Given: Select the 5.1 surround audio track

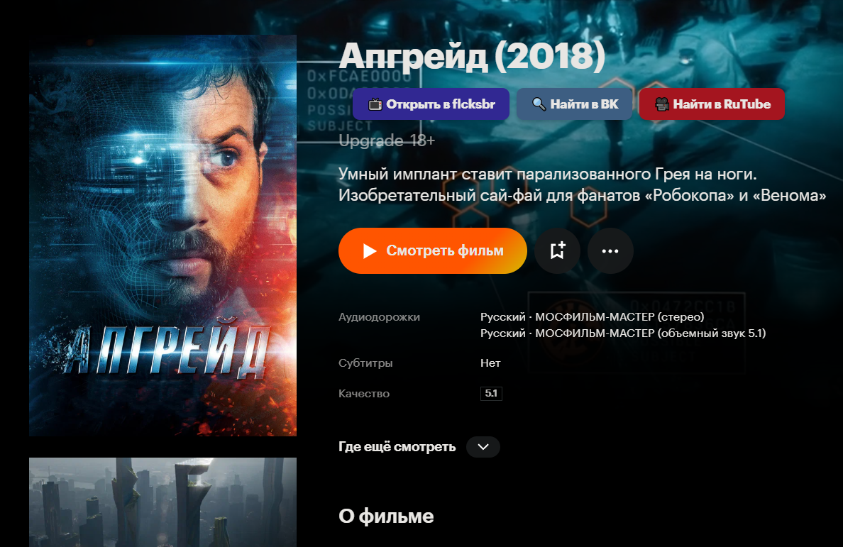Looking at the screenshot, I should pyautogui.click(x=623, y=333).
